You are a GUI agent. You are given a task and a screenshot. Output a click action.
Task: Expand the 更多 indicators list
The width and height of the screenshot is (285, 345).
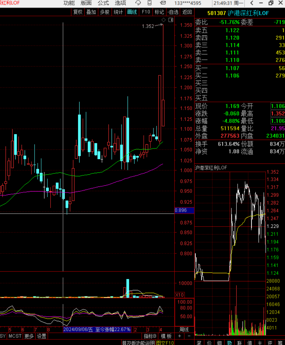[29, 336]
